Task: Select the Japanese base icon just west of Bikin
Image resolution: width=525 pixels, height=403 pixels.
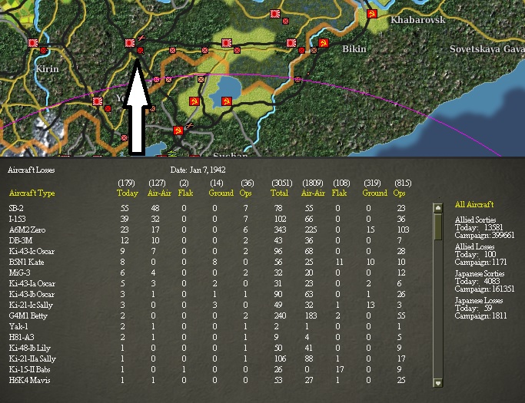Action: [x=291, y=43]
